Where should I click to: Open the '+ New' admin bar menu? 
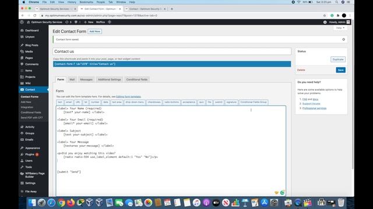click(x=89, y=22)
